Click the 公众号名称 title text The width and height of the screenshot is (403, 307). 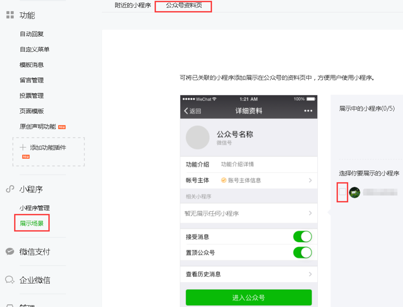tap(235, 134)
